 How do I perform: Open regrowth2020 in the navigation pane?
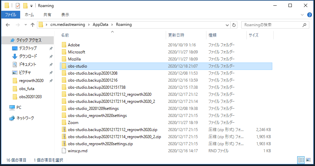(31, 81)
